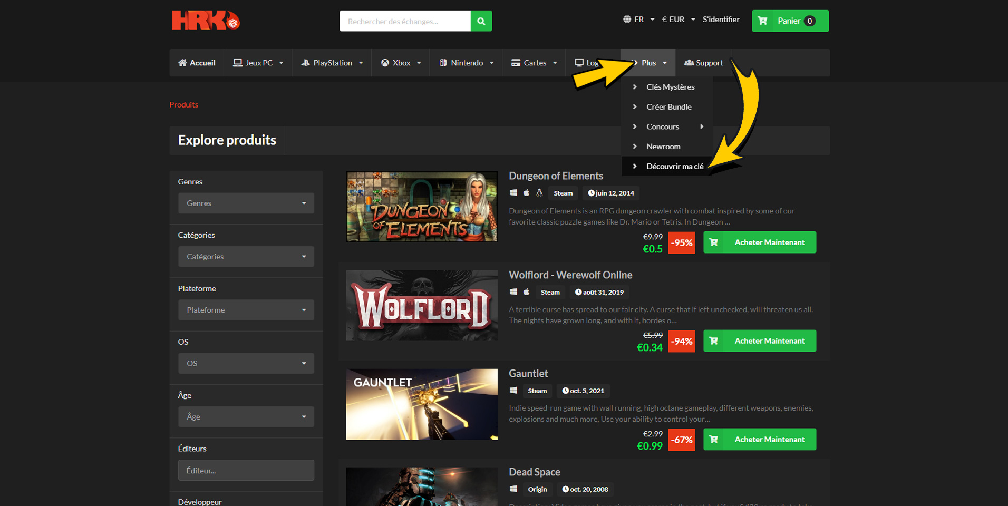This screenshot has height=506, width=1008.
Task: Open the Cartes navigation menu
Action: click(534, 63)
